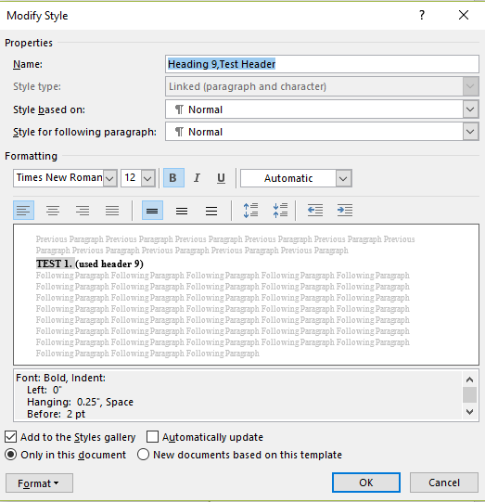Toggle Underline formatting button
The height and width of the screenshot is (502, 485).
(221, 177)
